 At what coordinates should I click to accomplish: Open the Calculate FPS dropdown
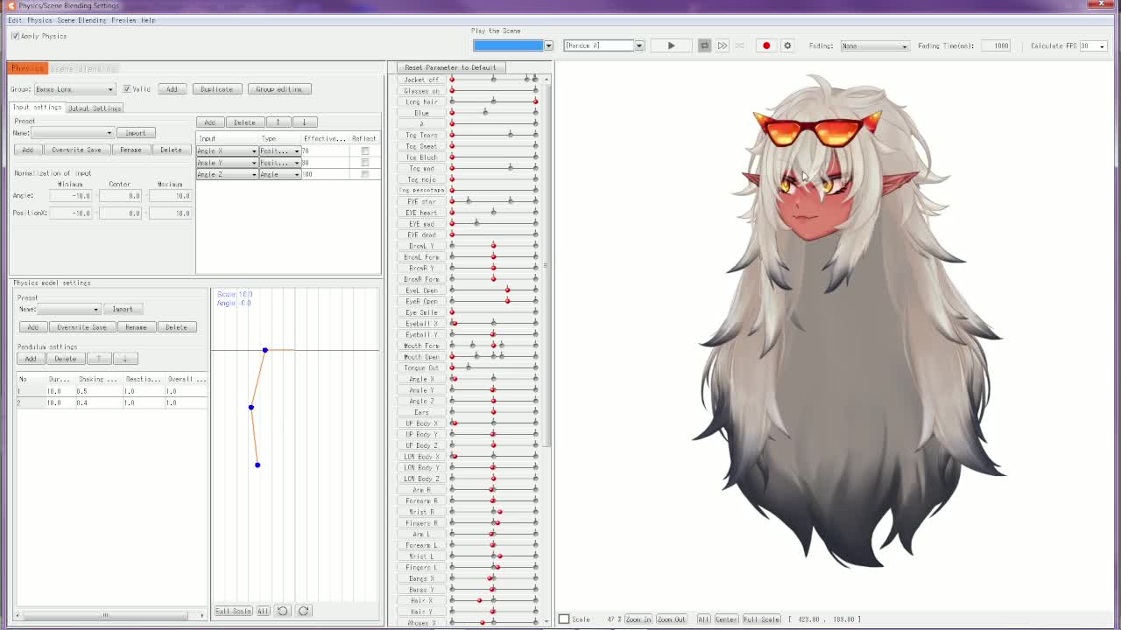tap(1092, 45)
